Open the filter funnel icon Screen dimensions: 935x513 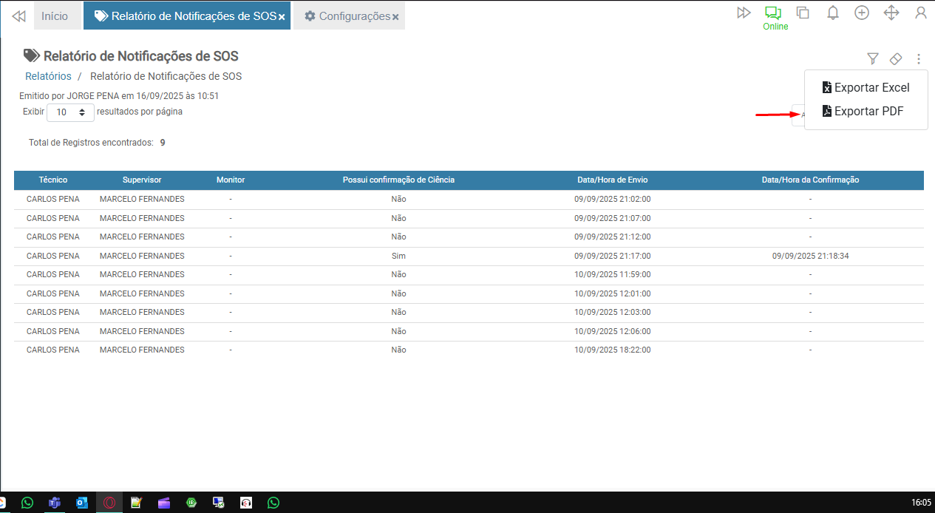873,58
